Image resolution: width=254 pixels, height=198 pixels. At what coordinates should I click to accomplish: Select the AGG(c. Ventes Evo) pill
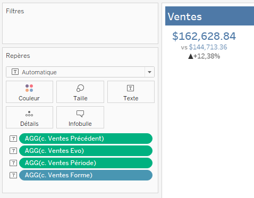click(x=86, y=151)
